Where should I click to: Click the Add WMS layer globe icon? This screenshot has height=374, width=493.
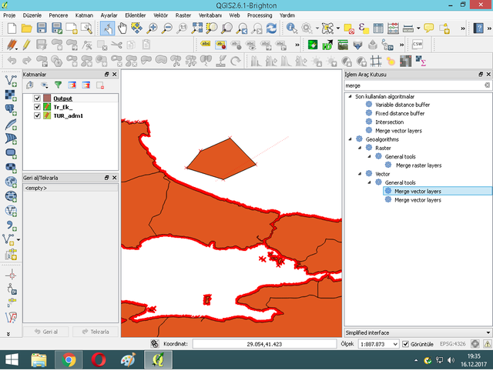click(x=11, y=182)
